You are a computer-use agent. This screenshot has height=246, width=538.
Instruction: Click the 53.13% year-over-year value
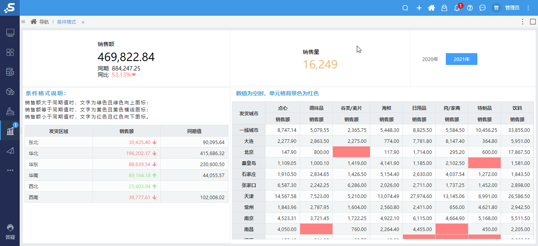(x=121, y=75)
